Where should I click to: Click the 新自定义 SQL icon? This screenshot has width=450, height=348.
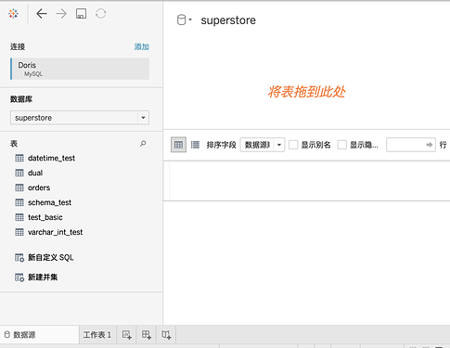pos(19,258)
